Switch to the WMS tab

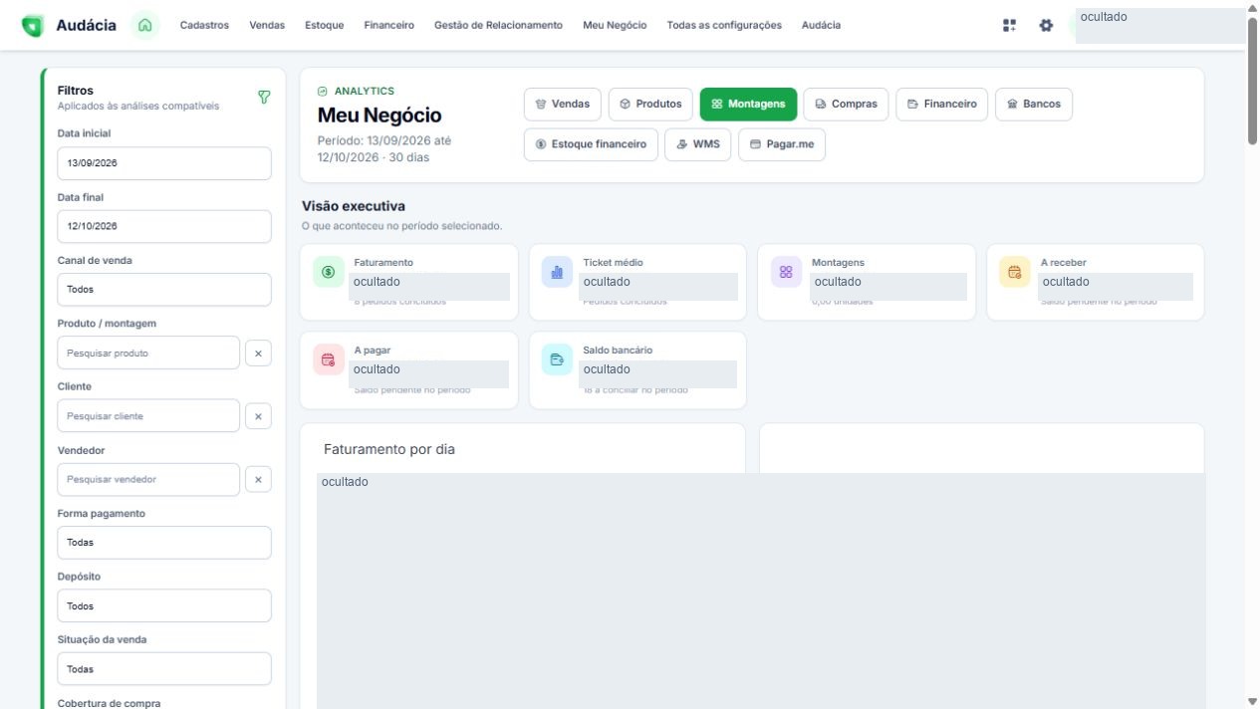[x=698, y=144]
